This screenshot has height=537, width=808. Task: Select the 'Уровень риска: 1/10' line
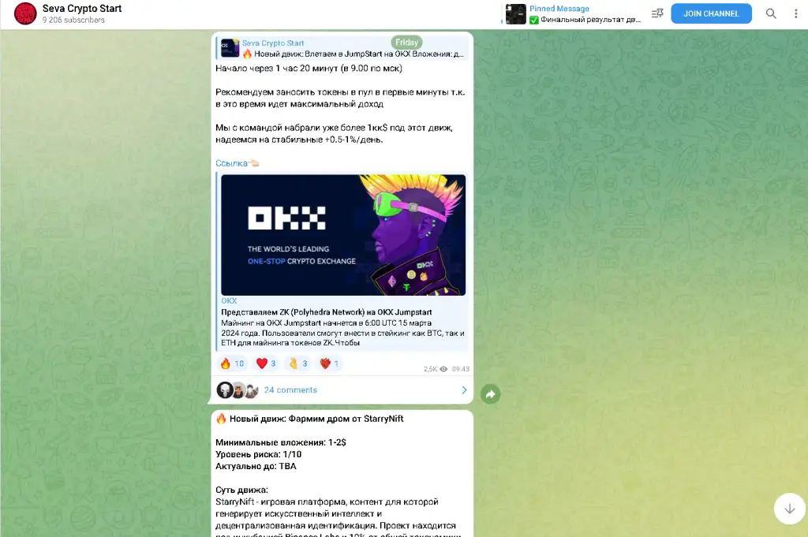pos(258,454)
